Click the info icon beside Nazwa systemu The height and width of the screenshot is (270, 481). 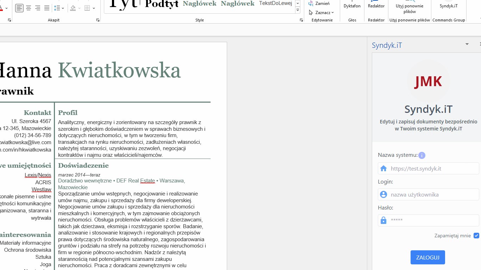click(x=422, y=155)
